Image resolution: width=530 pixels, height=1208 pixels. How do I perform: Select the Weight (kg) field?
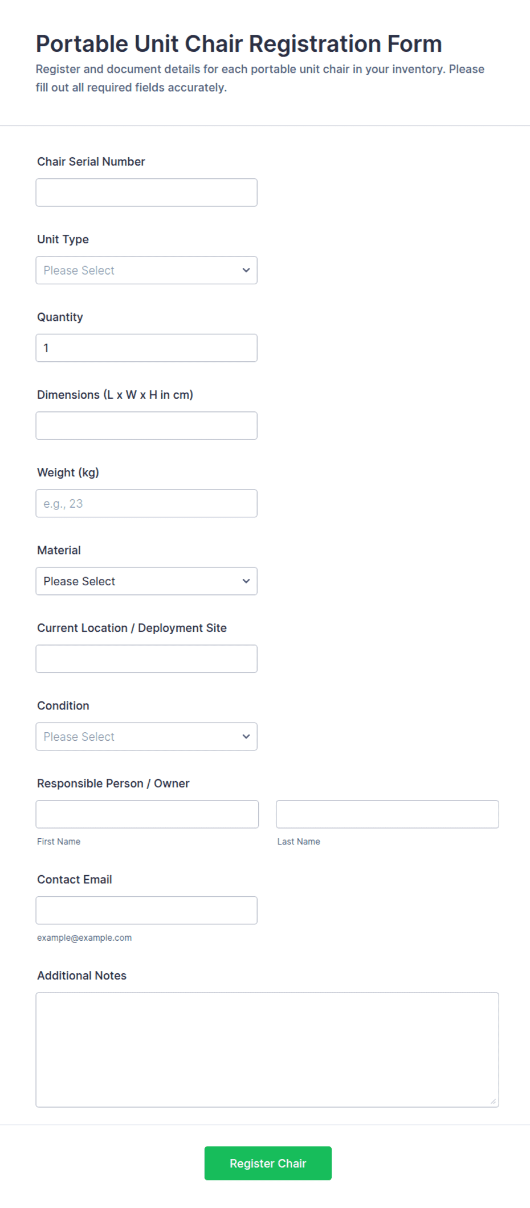click(x=146, y=503)
